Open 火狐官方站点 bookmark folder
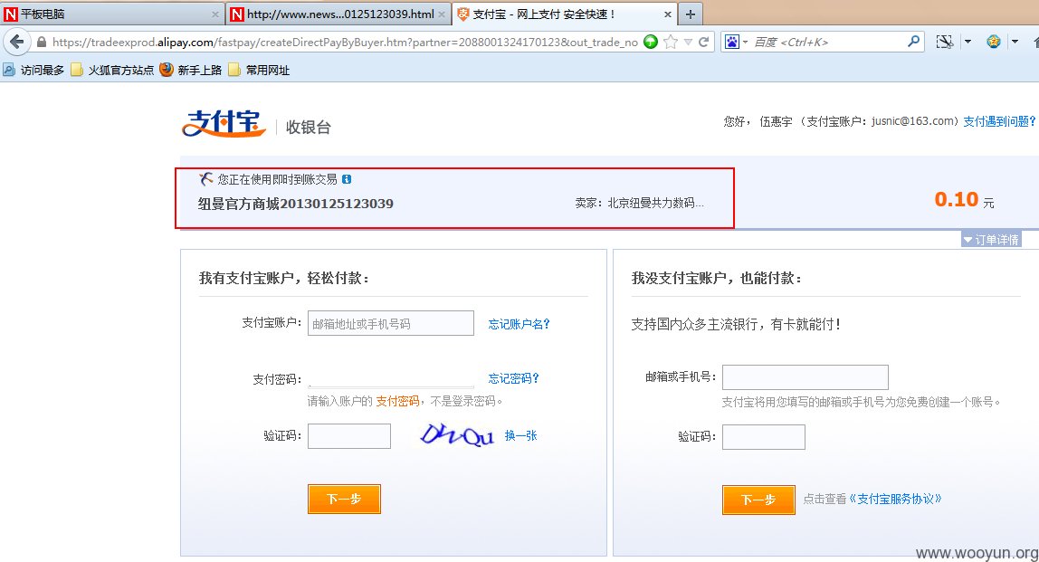This screenshot has height=562, width=1039. [x=112, y=70]
